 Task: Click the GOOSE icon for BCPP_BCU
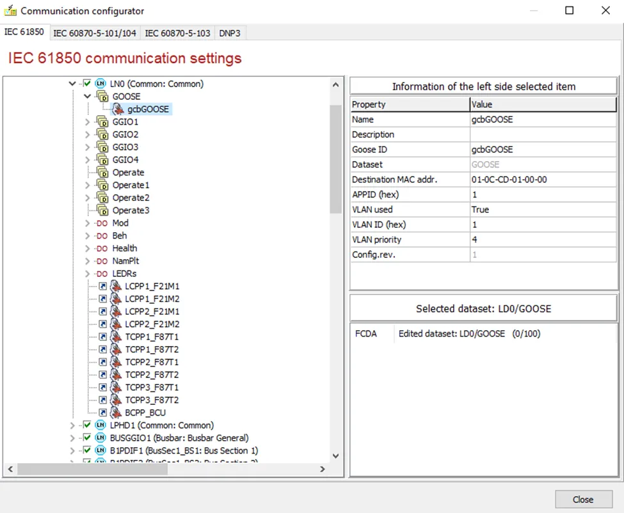tap(116, 413)
